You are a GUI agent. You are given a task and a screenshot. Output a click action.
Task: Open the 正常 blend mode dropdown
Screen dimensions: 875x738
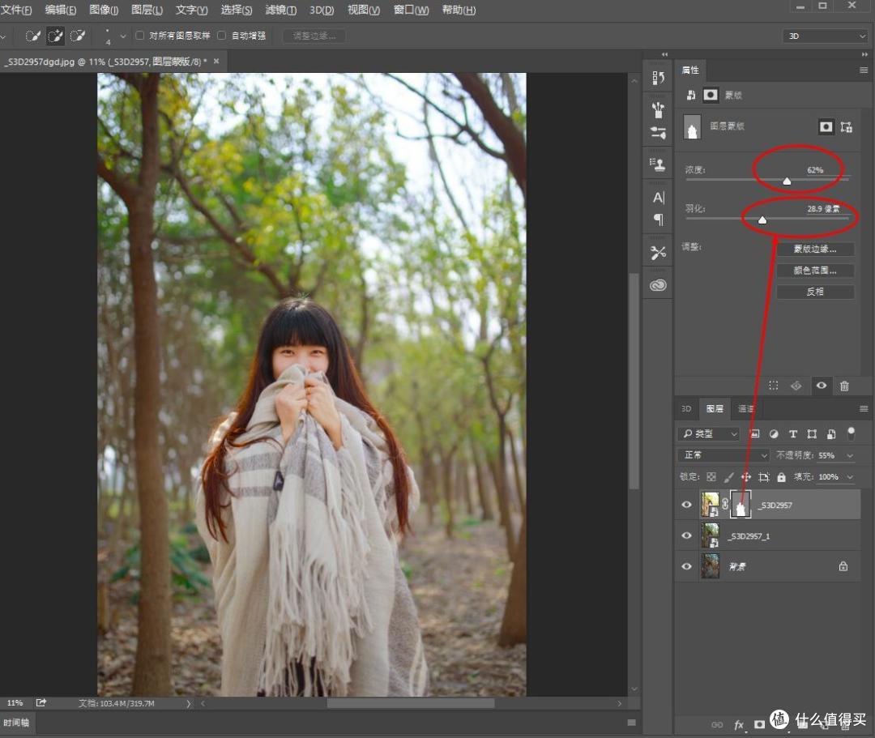[723, 455]
